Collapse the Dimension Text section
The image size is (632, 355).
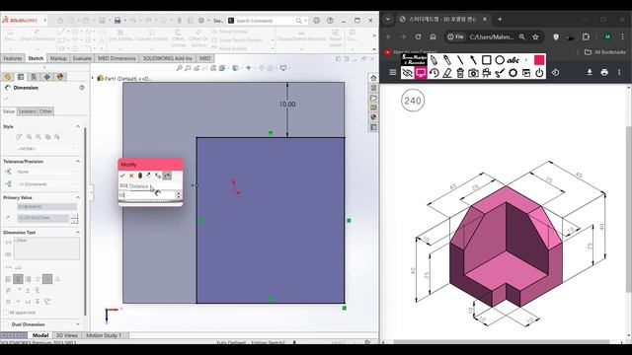(78, 233)
